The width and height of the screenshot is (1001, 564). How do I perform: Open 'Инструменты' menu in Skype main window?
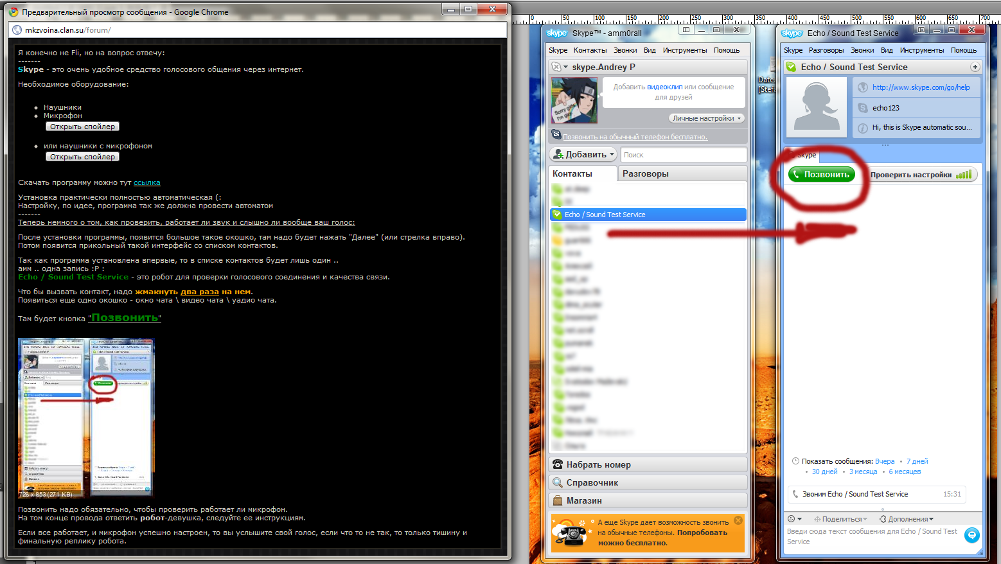(x=685, y=50)
